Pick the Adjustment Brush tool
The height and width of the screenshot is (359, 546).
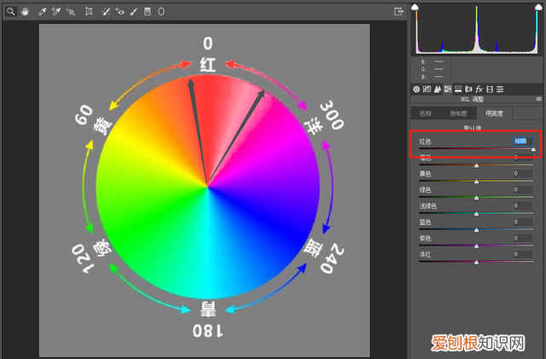(x=134, y=12)
